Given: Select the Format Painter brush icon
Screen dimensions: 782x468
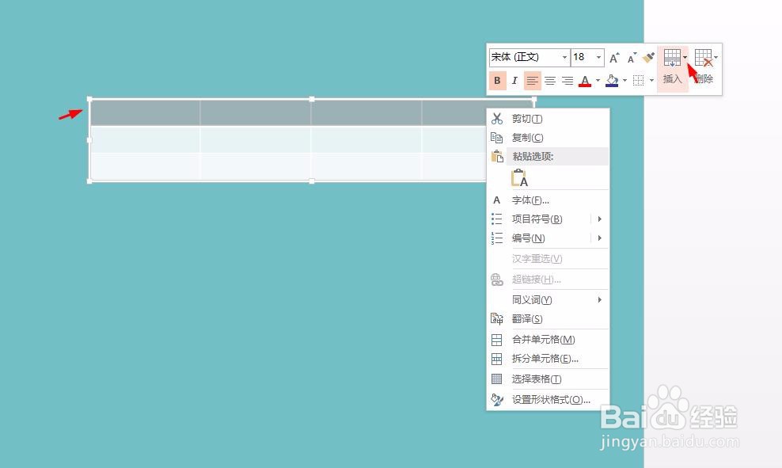Looking at the screenshot, I should 648,56.
